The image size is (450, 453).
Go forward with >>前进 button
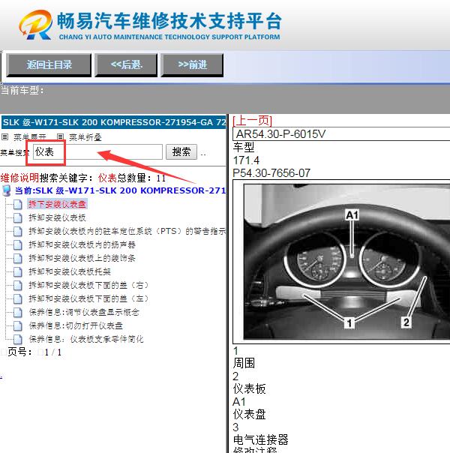coord(192,64)
